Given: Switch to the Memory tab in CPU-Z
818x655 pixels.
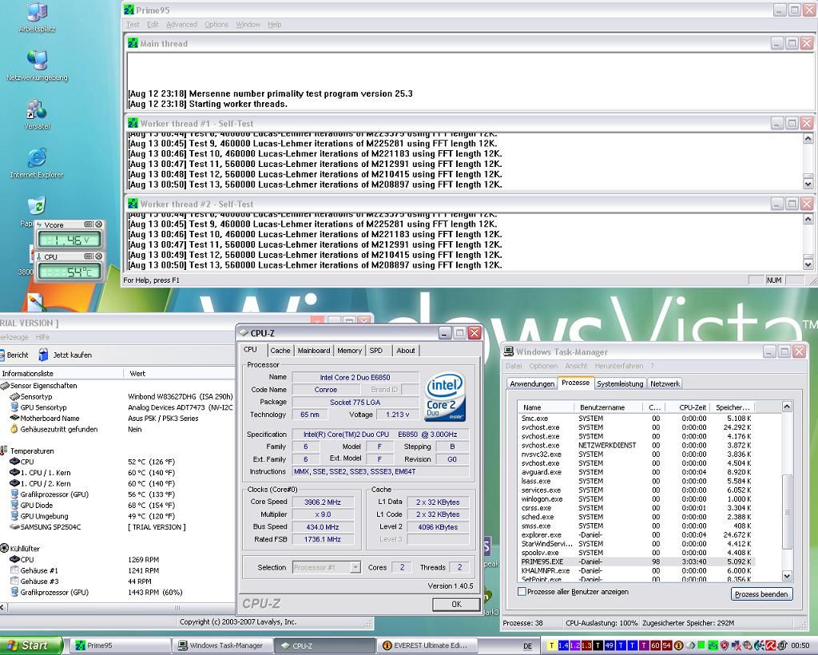Looking at the screenshot, I should click(x=350, y=351).
